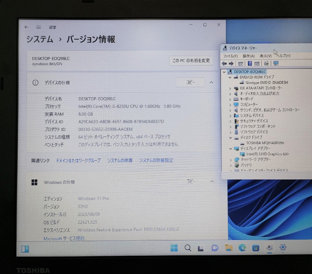Click the デバイス マネージャー title bar
Screen dimensions: 312x274
(266, 48)
